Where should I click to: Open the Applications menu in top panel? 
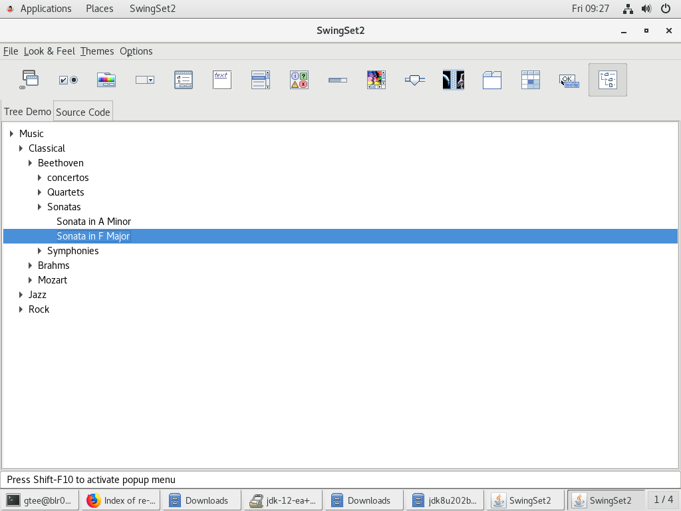pyautogui.click(x=45, y=9)
